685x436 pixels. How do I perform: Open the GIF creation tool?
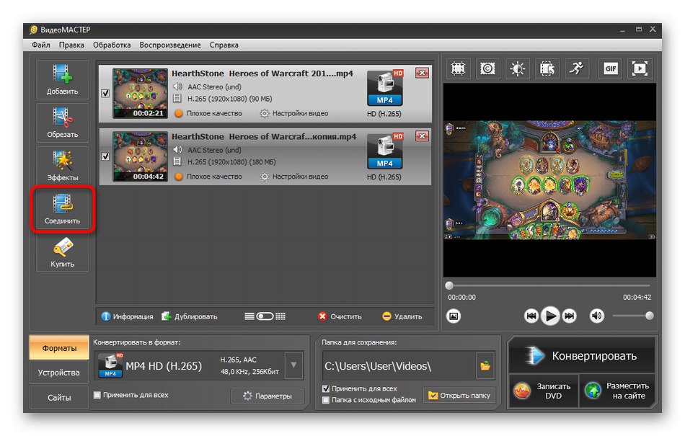[610, 68]
